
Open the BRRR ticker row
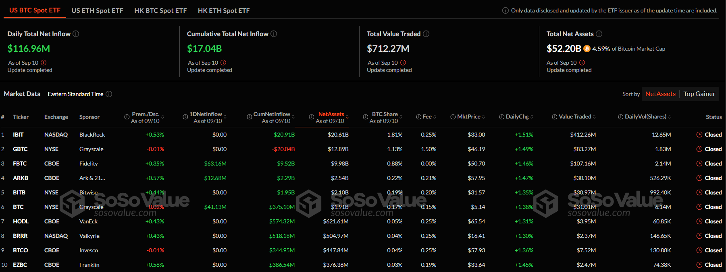tap(20, 236)
